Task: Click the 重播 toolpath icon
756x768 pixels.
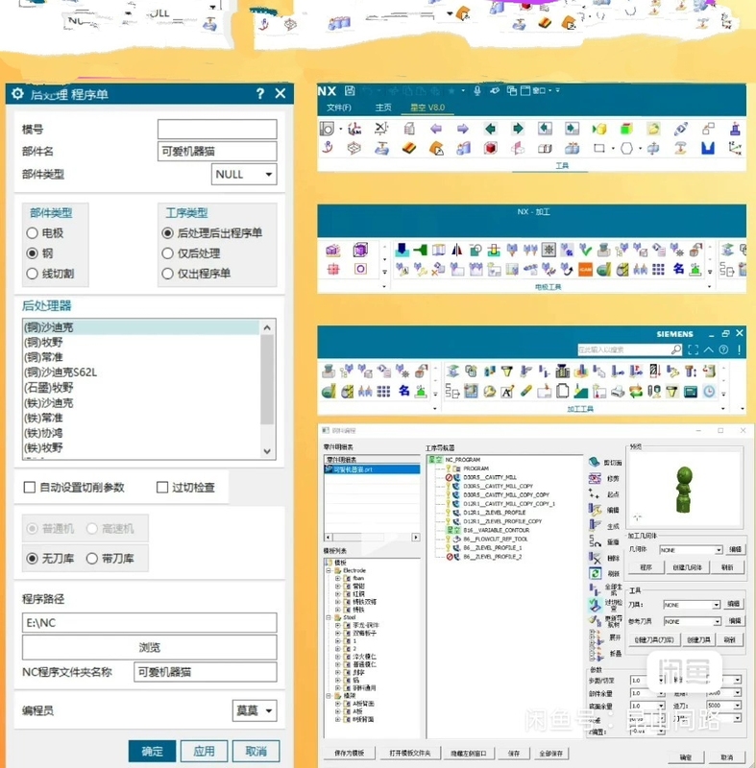Action: tap(595, 541)
